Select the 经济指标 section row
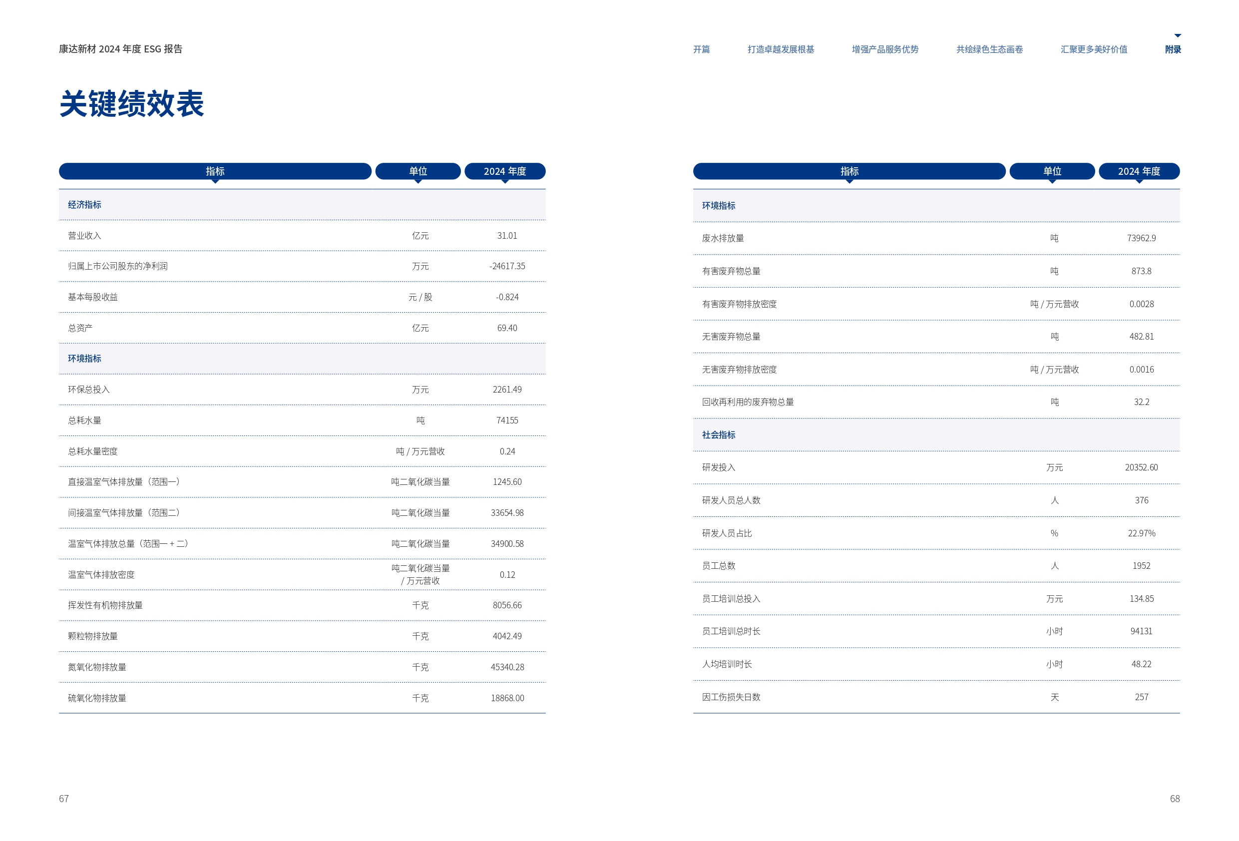The image size is (1239, 841). [84, 205]
